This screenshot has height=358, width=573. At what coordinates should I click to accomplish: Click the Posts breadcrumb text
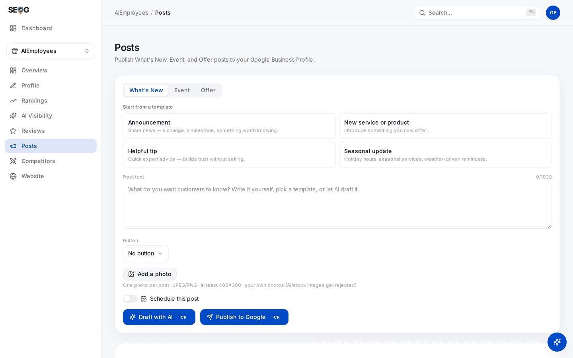163,13
